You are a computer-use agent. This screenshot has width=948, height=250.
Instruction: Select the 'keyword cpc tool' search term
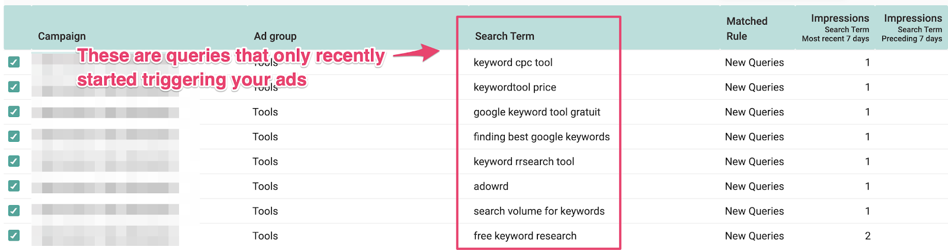pyautogui.click(x=513, y=62)
